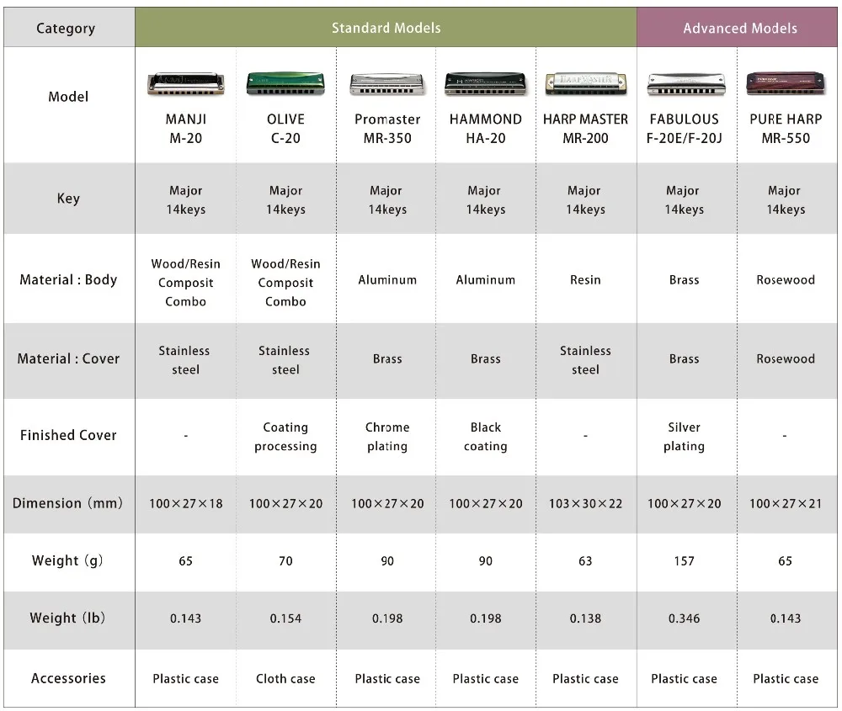Click the 103×30×22 dimension cell
The height and width of the screenshot is (711, 842).
[585, 503]
